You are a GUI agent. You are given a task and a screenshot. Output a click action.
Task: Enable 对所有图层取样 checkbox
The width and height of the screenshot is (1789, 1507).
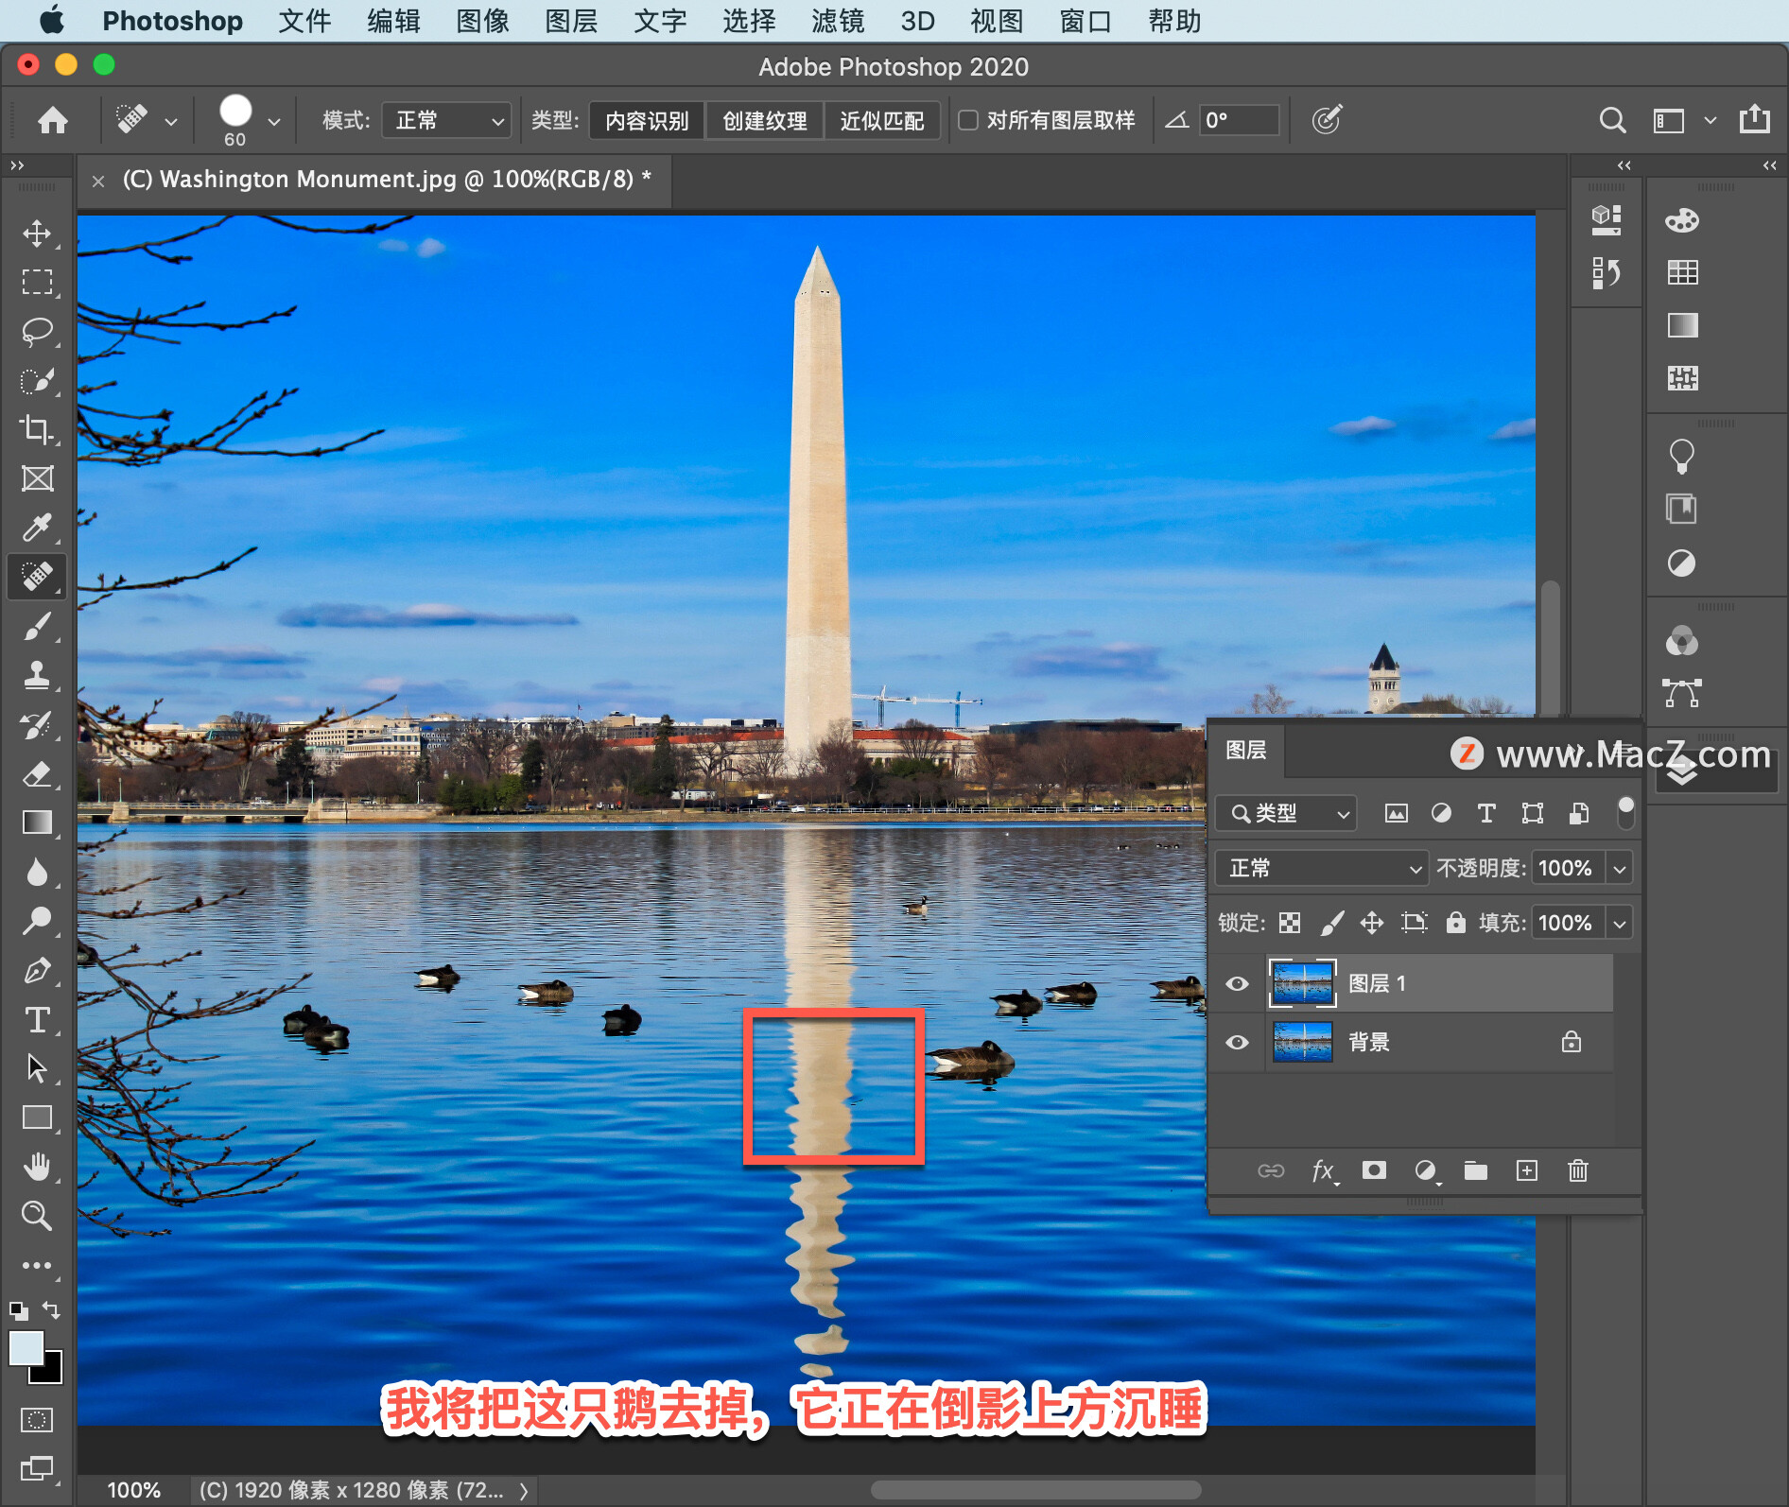pos(968,120)
